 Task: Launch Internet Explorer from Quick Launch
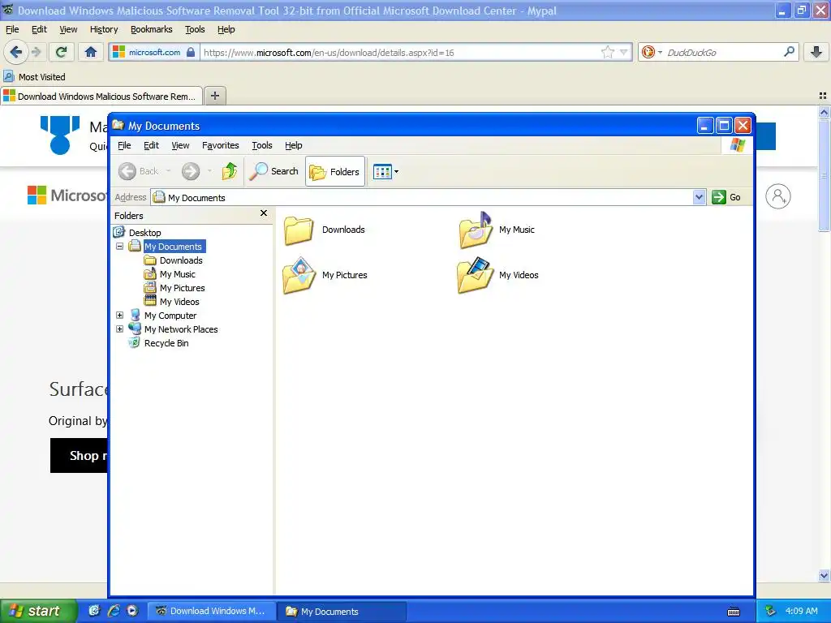point(114,611)
